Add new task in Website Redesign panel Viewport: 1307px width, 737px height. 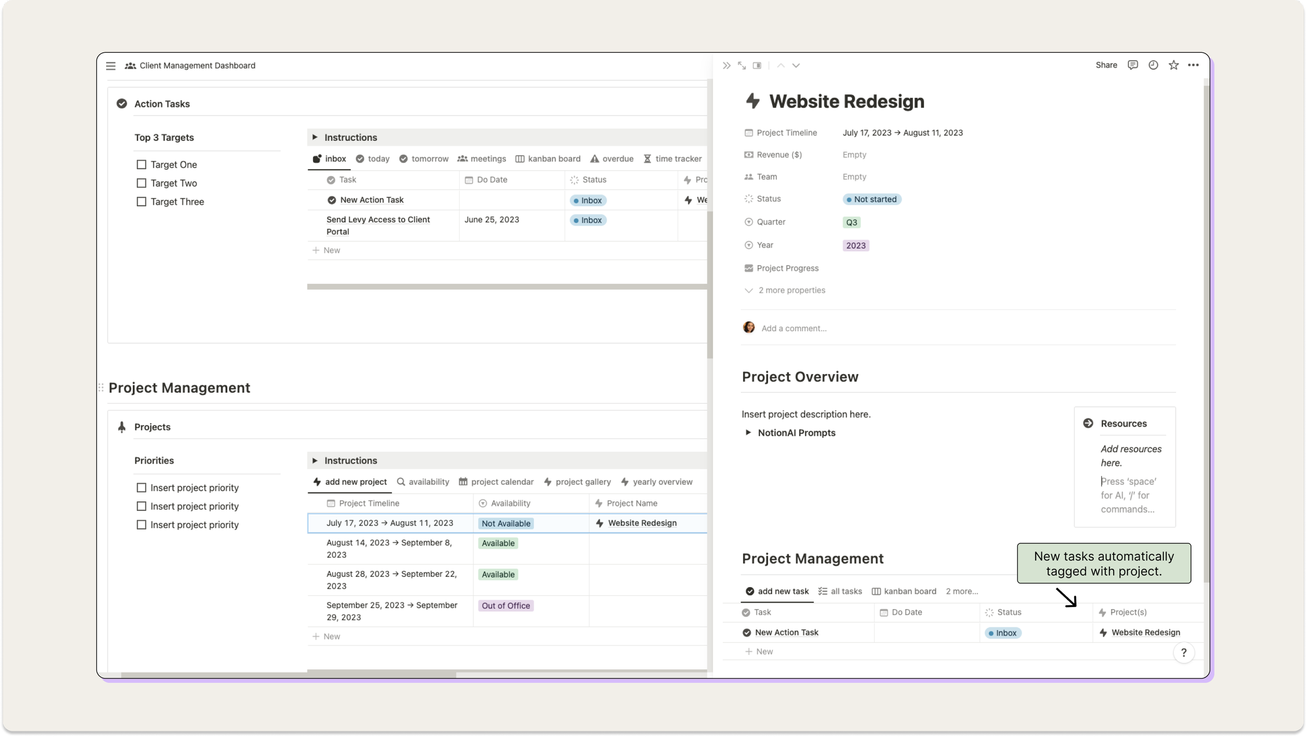tap(759, 651)
